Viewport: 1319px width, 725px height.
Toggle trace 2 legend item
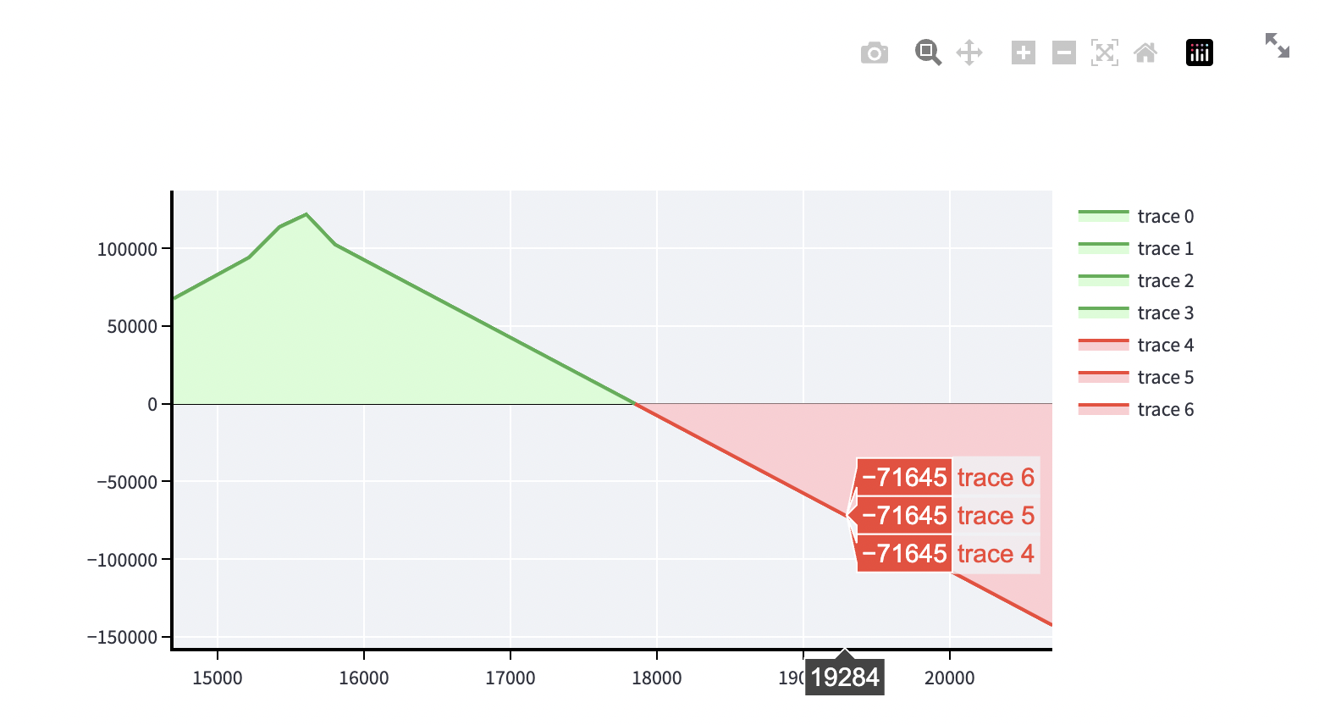(1136, 281)
